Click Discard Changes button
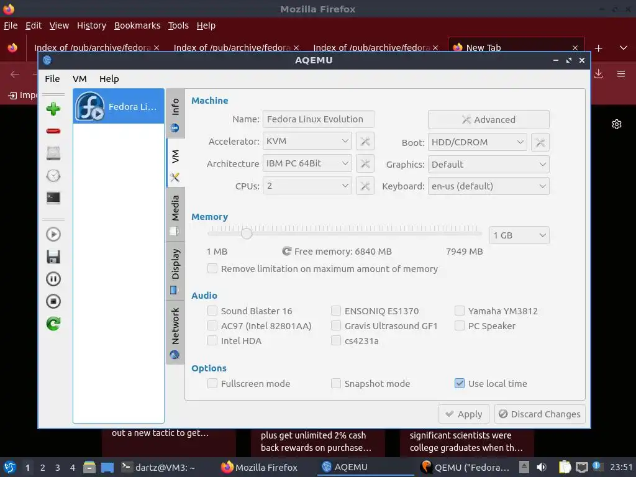Image resolution: width=636 pixels, height=477 pixels. [x=540, y=414]
